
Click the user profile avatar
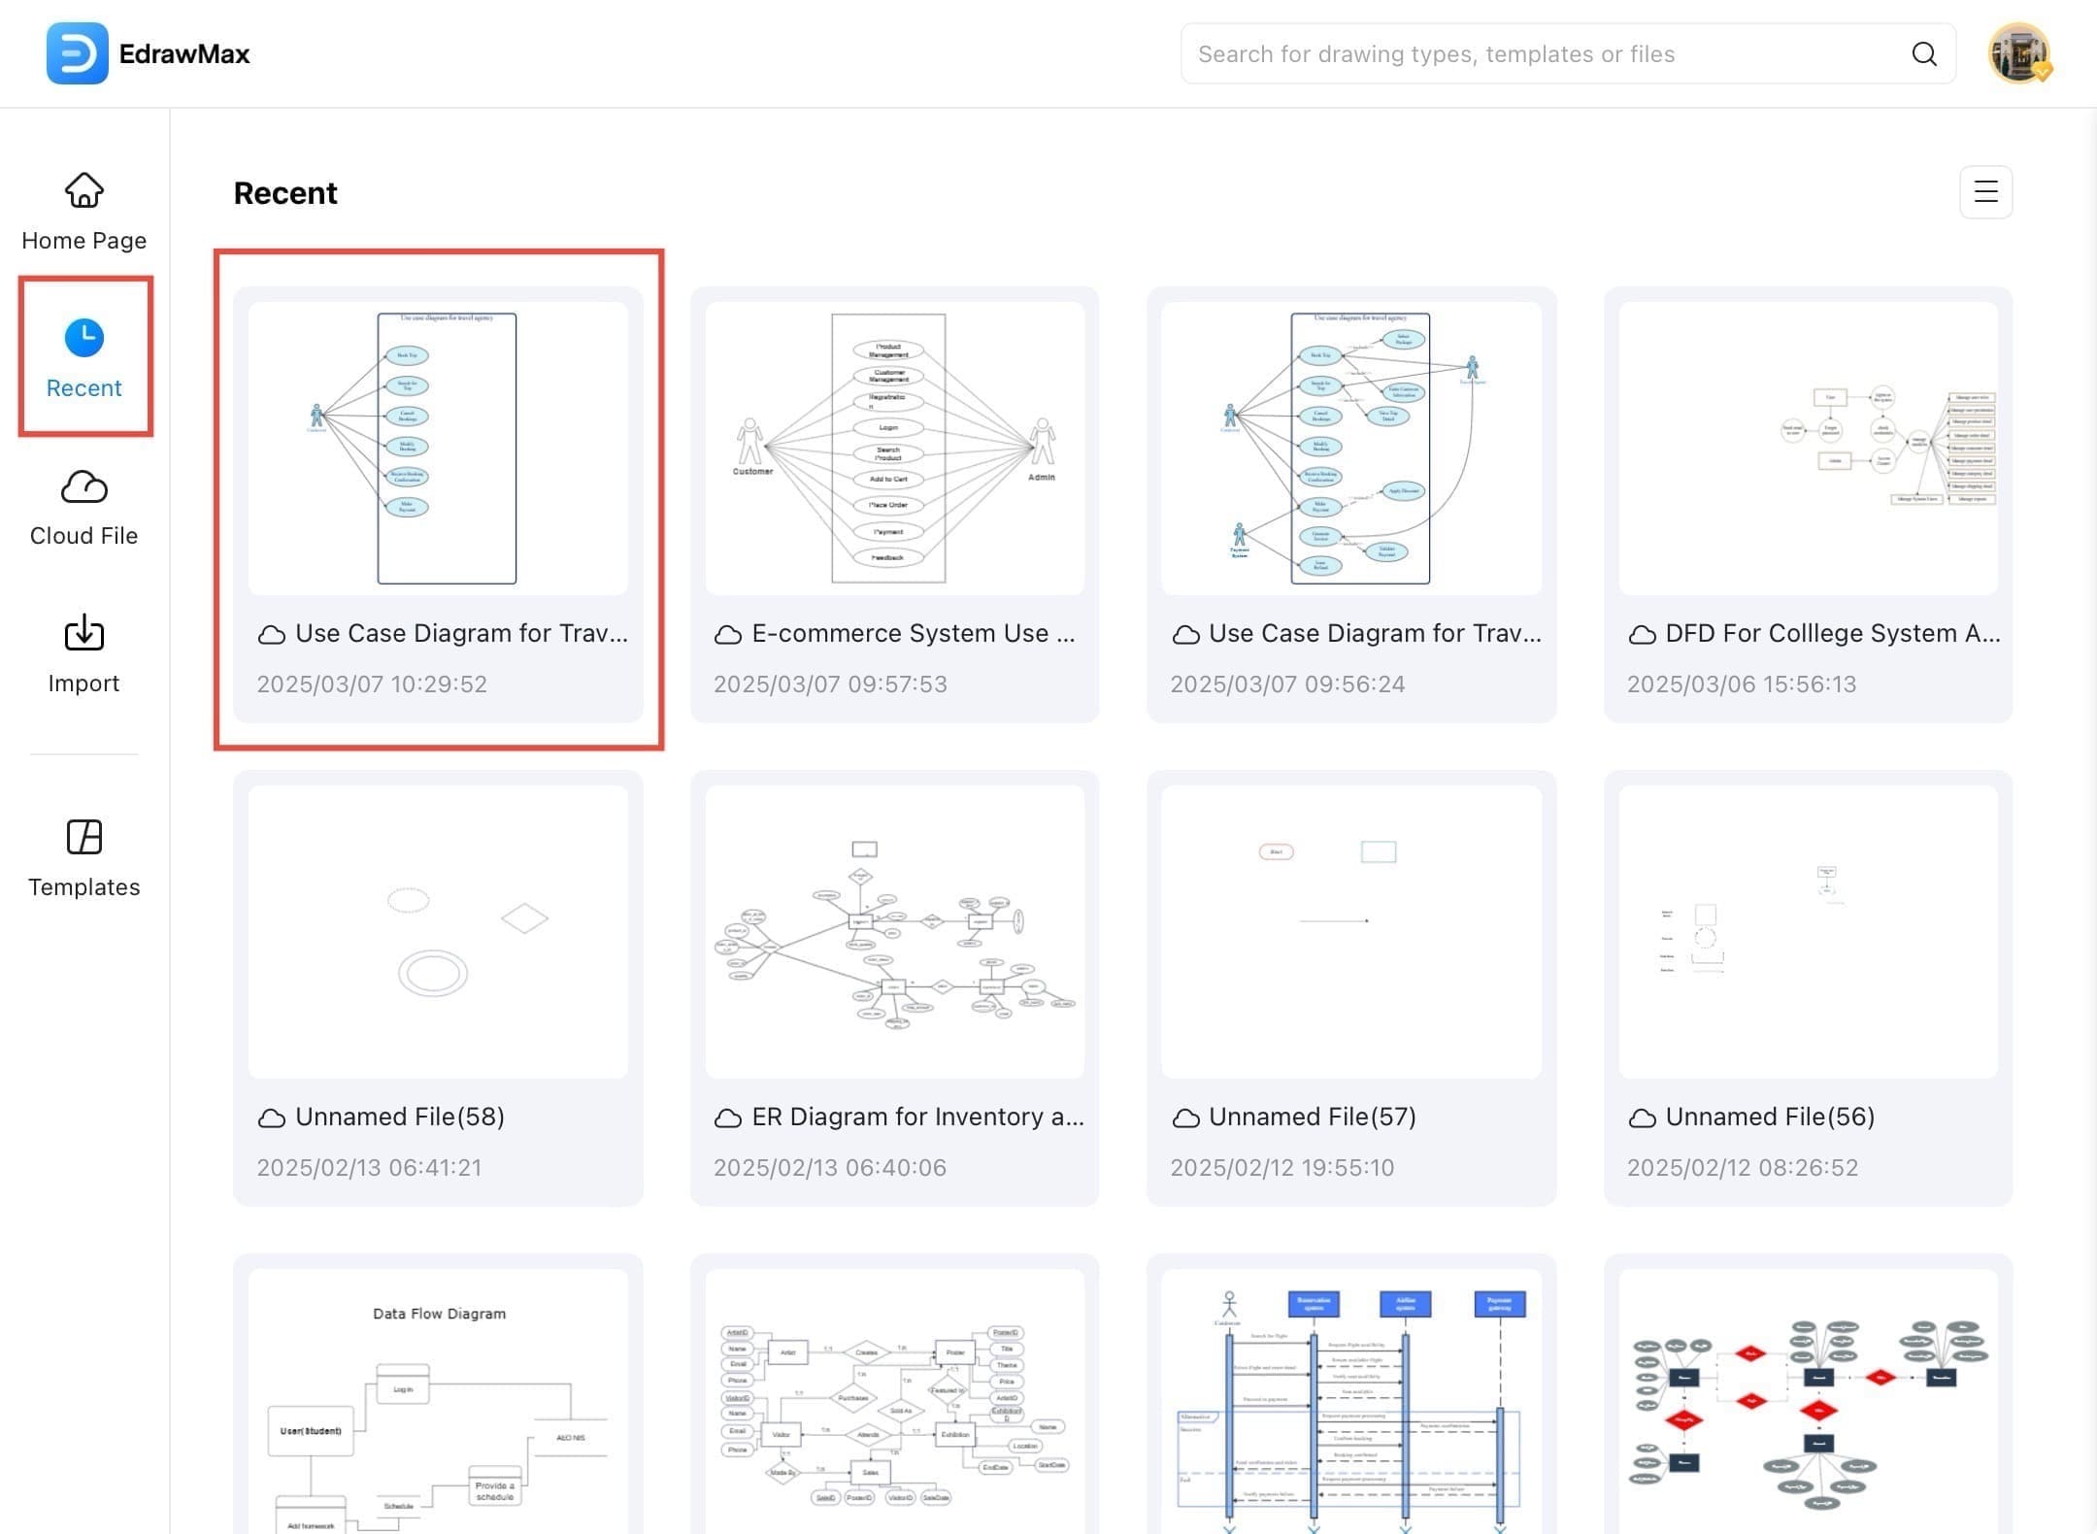[x=2018, y=53]
